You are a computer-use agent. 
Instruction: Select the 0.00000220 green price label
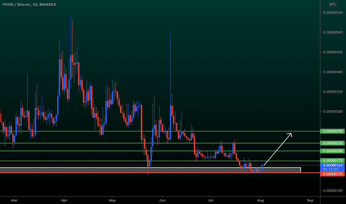point(333,143)
